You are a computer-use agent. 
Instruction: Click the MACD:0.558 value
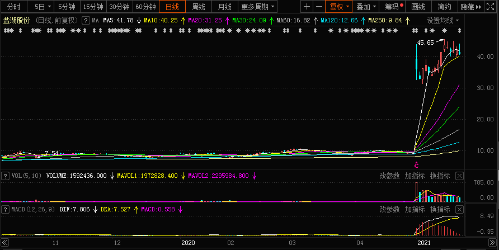click(x=158, y=209)
